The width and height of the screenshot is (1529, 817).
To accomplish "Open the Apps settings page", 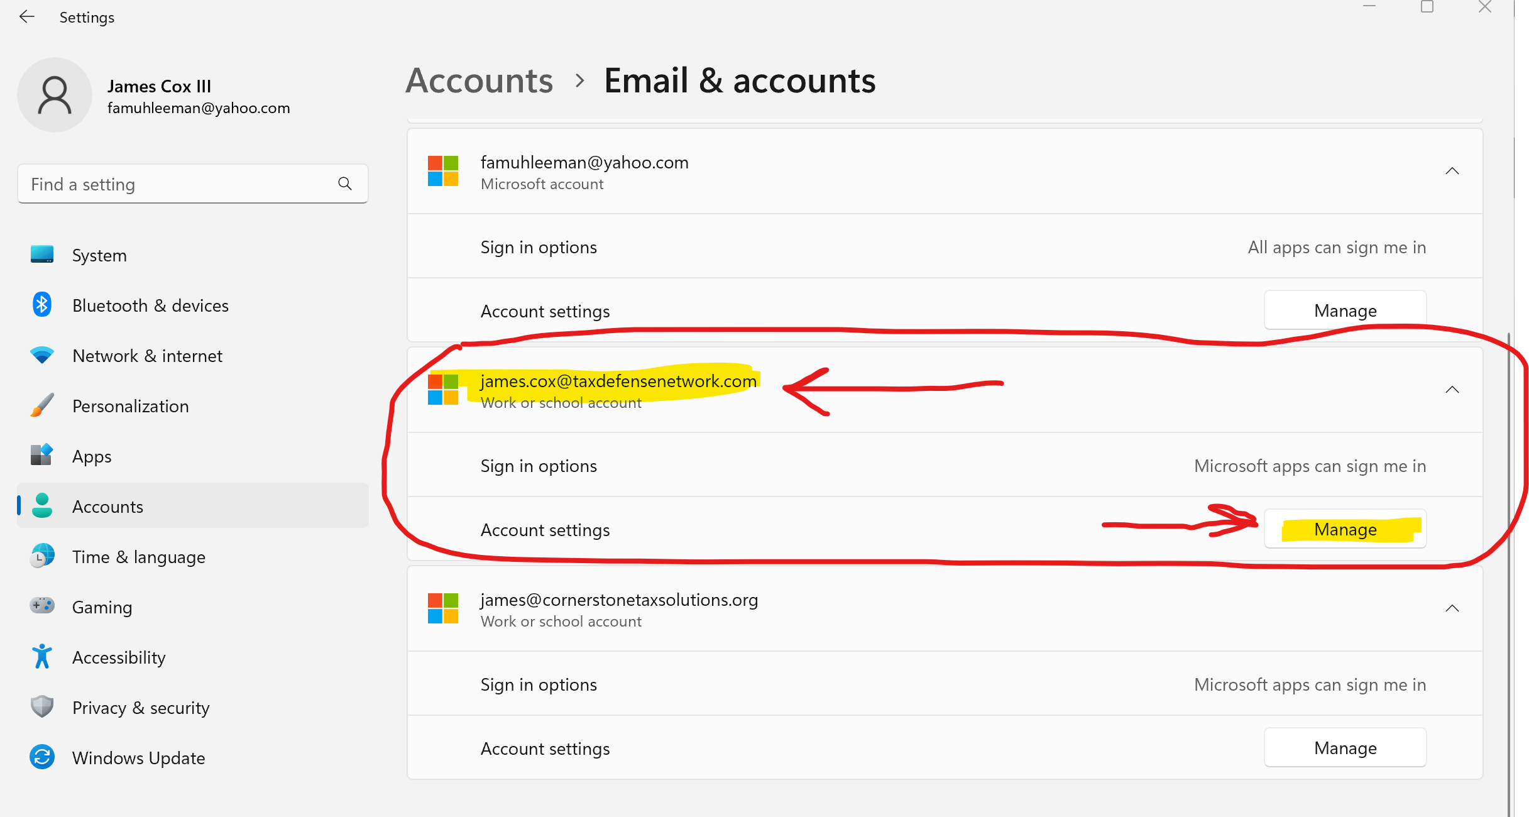I will tap(193, 456).
